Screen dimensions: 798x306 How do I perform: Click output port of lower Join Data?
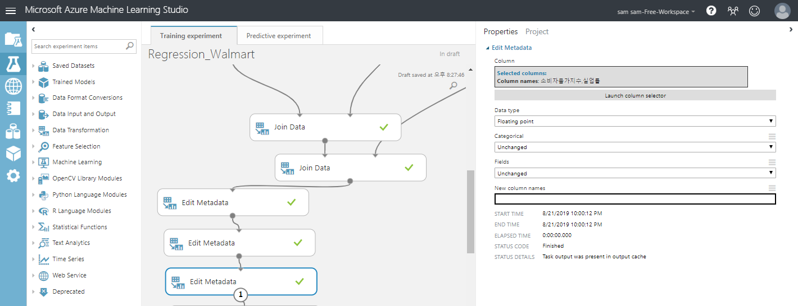click(x=350, y=181)
